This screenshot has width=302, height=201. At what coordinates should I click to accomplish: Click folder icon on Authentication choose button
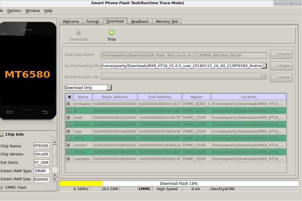coord(273,78)
